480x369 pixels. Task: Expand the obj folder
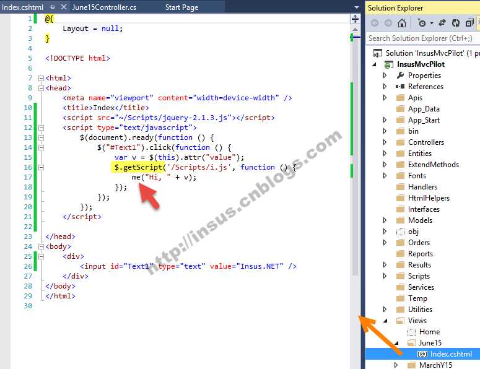point(385,232)
